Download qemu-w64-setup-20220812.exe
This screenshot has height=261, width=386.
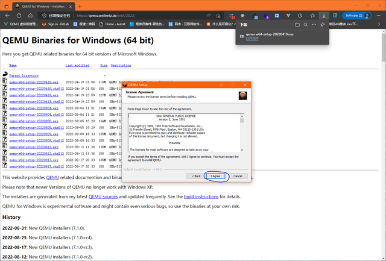click(34, 147)
